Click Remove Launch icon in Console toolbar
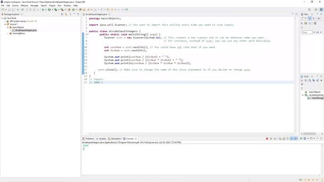 click(271, 139)
